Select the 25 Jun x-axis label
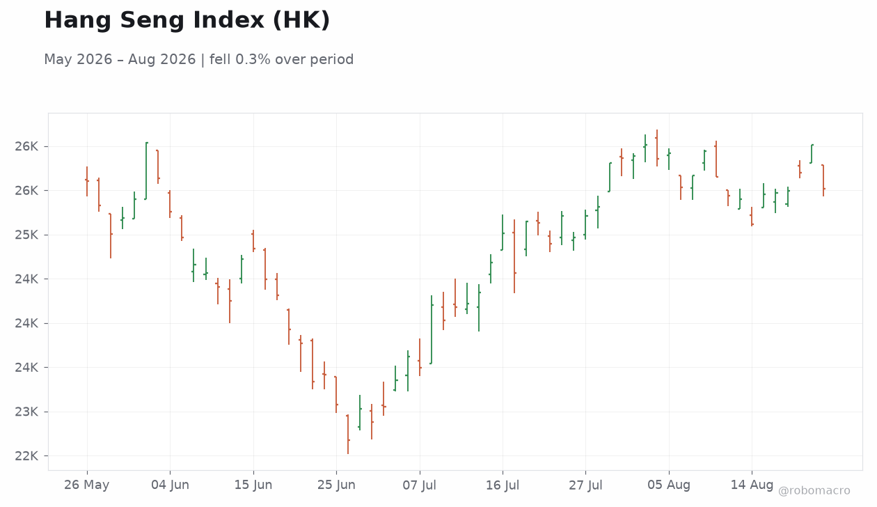Image resolution: width=877 pixels, height=507 pixels. (x=336, y=485)
